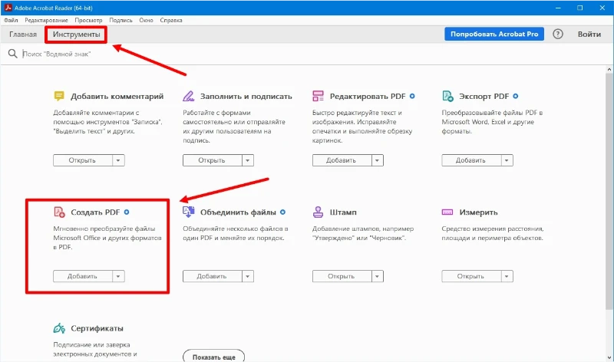The width and height of the screenshot is (614, 362).
Task: Expand dropdown arrow for Объединить файлы
Action: click(x=247, y=276)
